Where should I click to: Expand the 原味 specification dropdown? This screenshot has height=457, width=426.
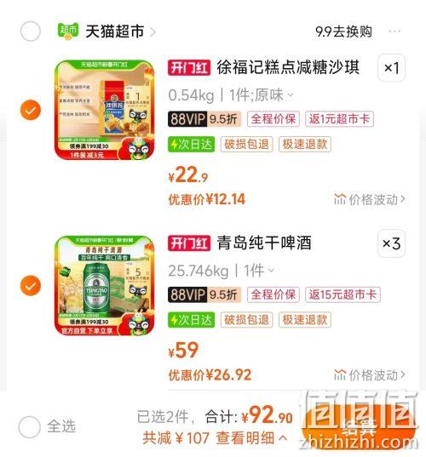[273, 95]
